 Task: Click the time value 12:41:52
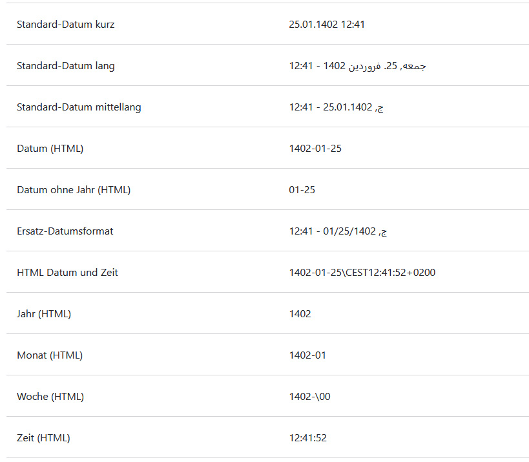[307, 438]
